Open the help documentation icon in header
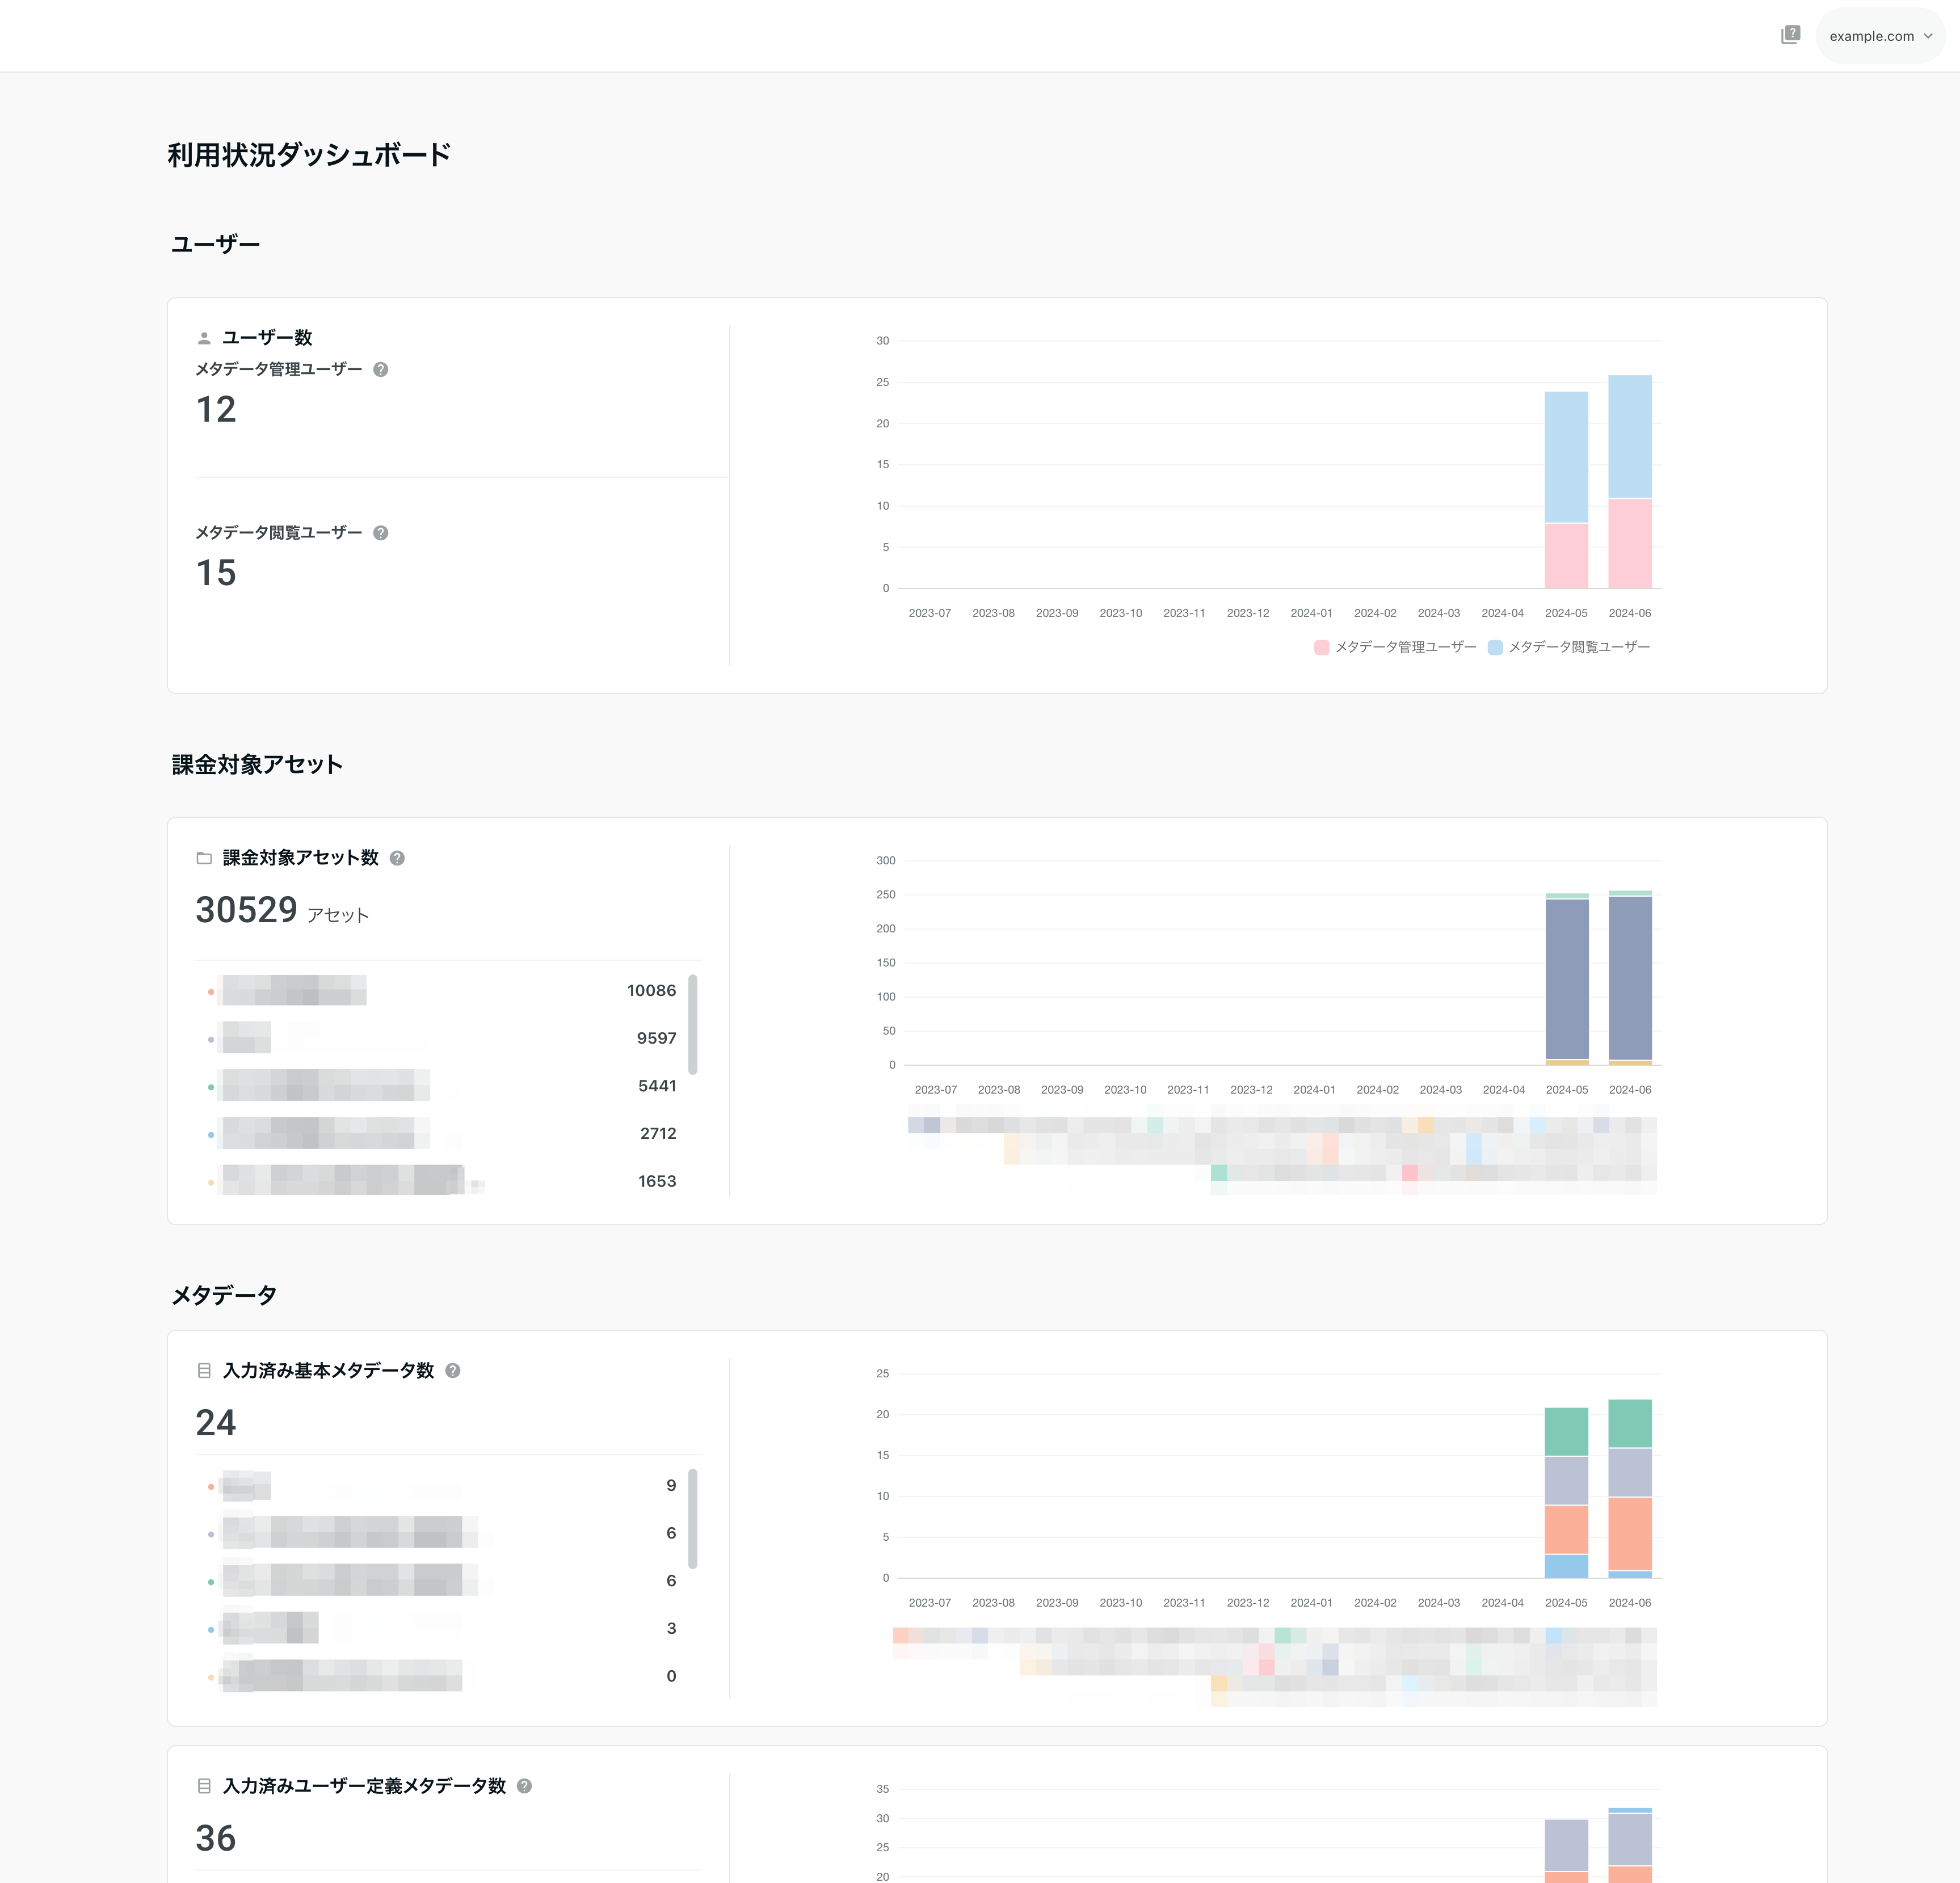The height and width of the screenshot is (1883, 1960). pyautogui.click(x=1790, y=35)
